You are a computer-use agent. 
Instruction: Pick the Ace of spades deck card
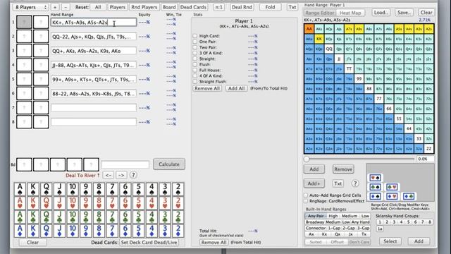click(20, 190)
